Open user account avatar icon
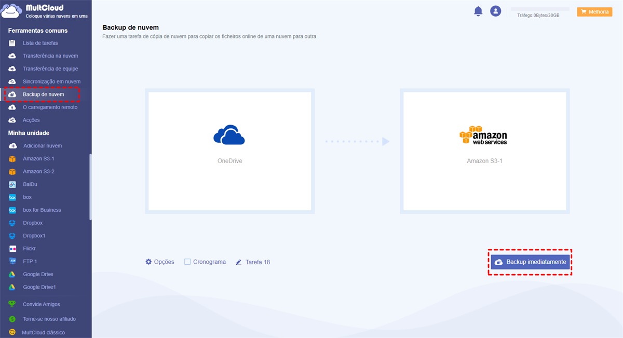 pyautogui.click(x=496, y=11)
